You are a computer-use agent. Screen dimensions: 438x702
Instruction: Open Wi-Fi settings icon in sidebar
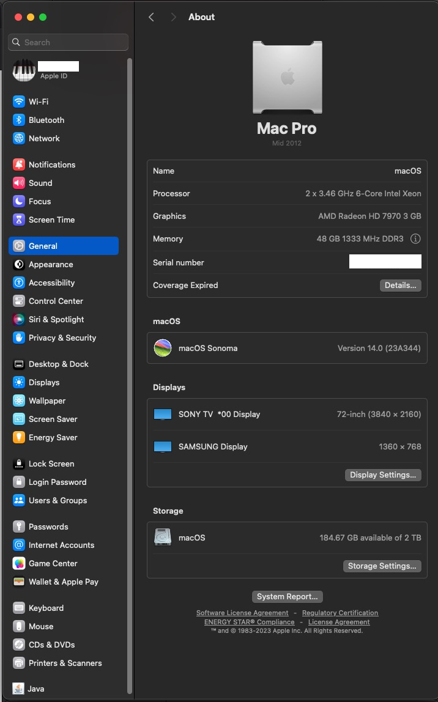[x=19, y=102]
